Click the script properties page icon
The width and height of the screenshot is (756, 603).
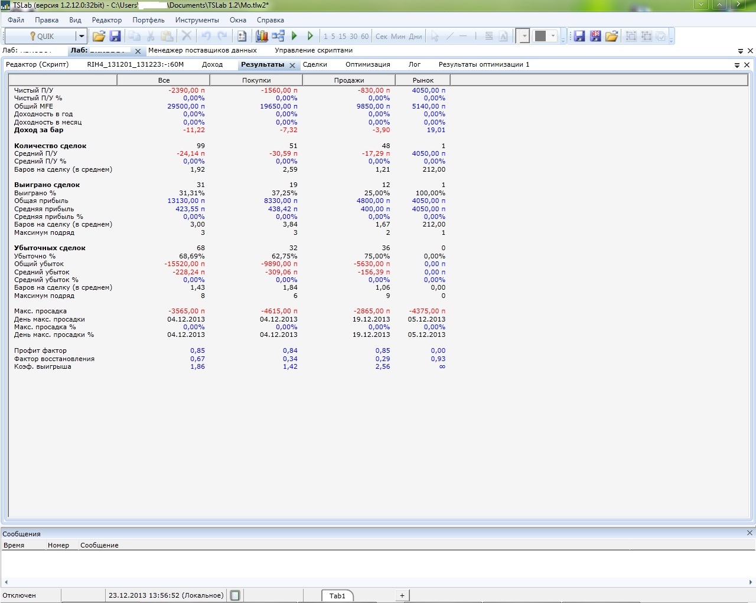click(242, 36)
